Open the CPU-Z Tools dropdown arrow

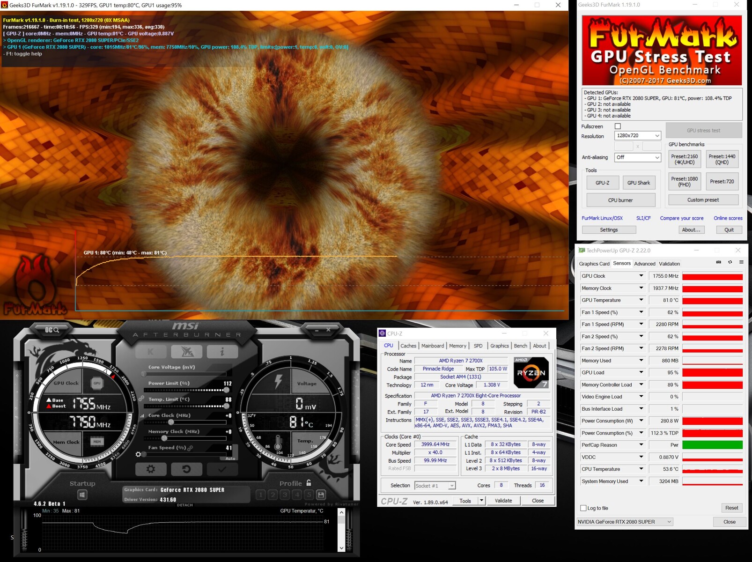coord(481,501)
